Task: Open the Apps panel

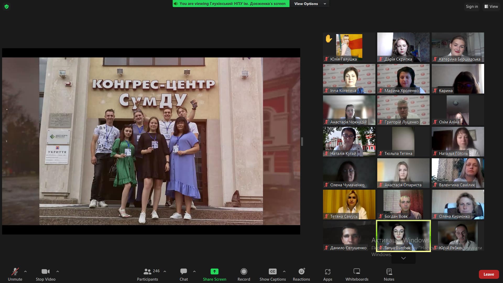Action: tap(327, 274)
